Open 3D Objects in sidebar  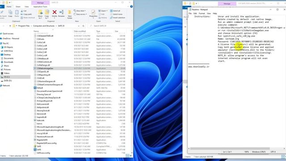click(x=8, y=47)
